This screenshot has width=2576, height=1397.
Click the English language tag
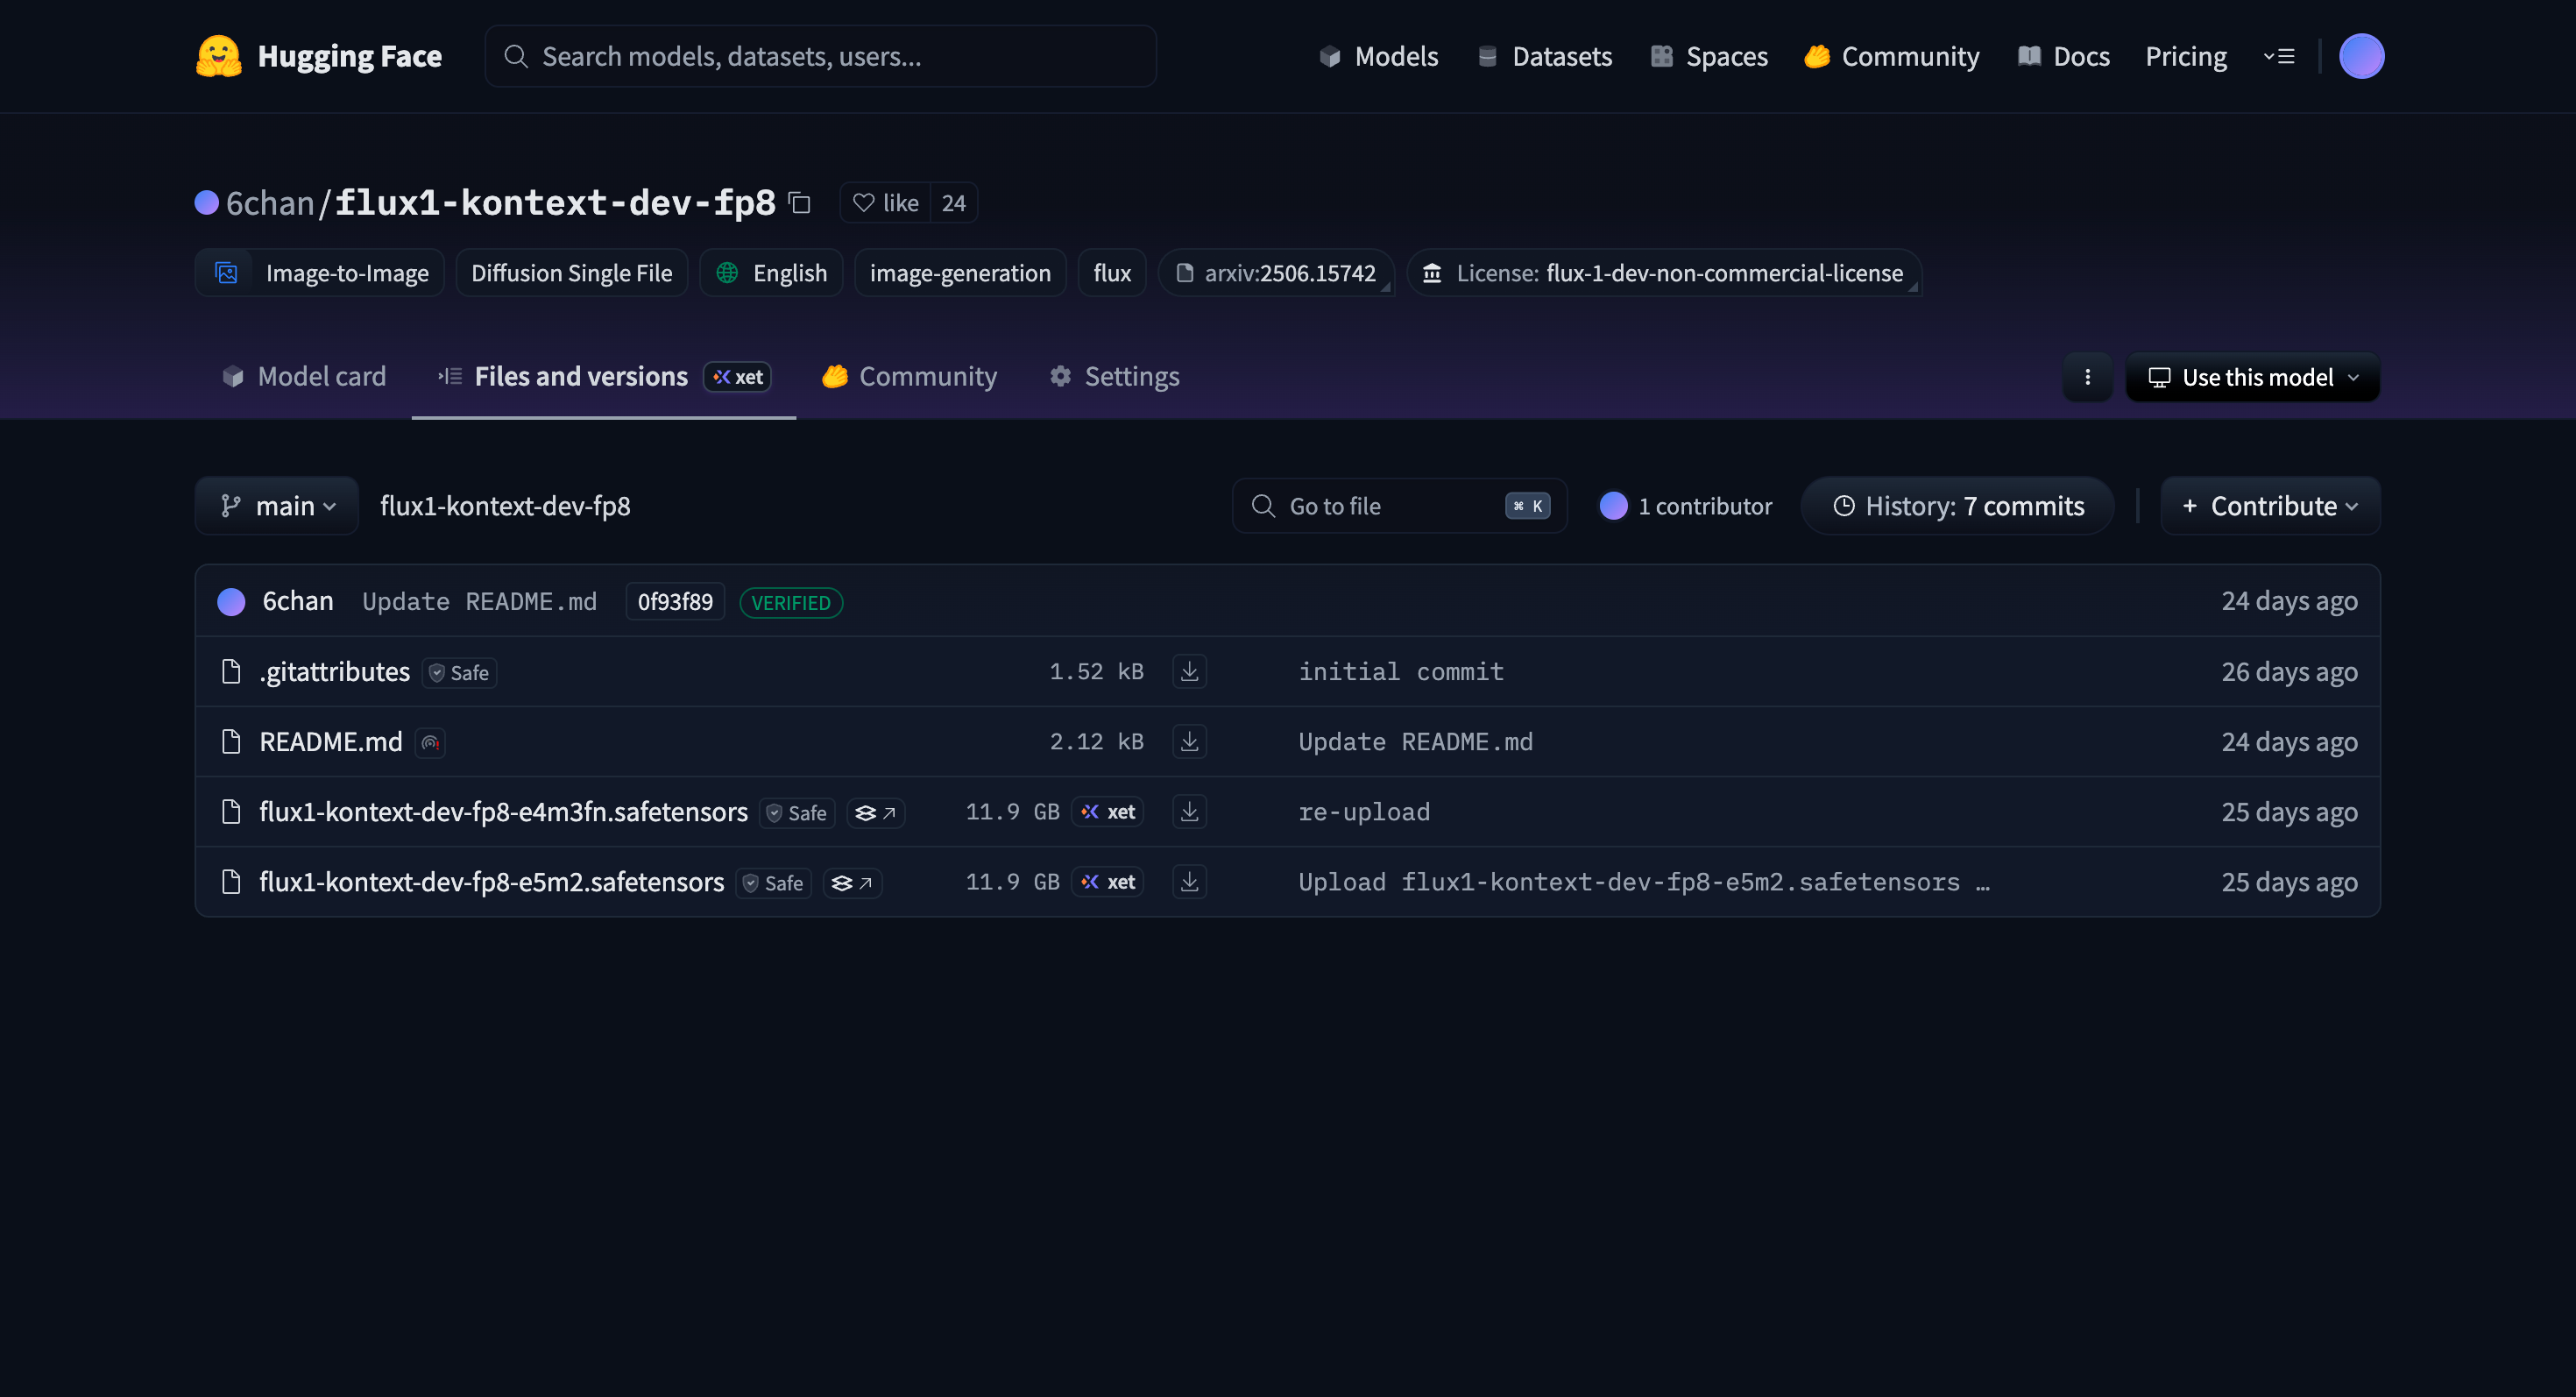pos(771,273)
